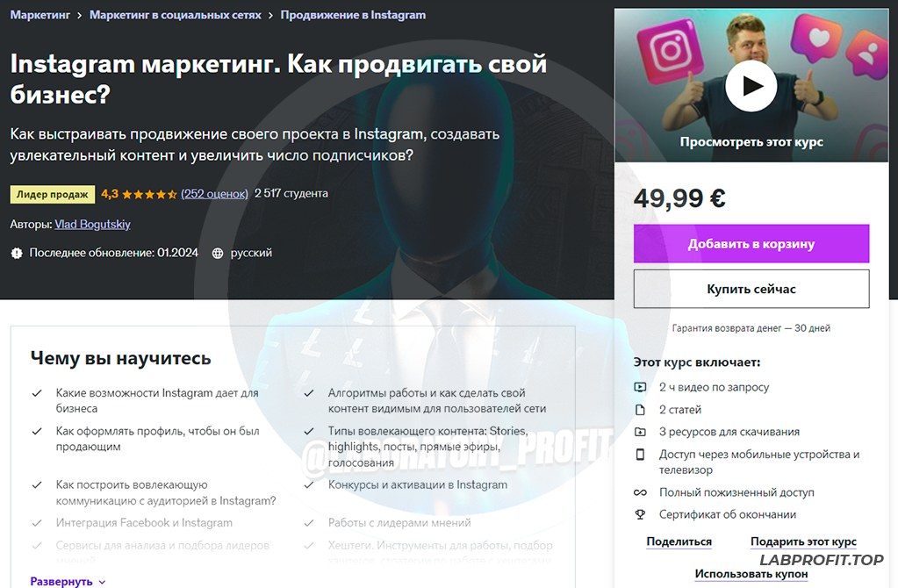Click Использовать купон link

pos(751,574)
